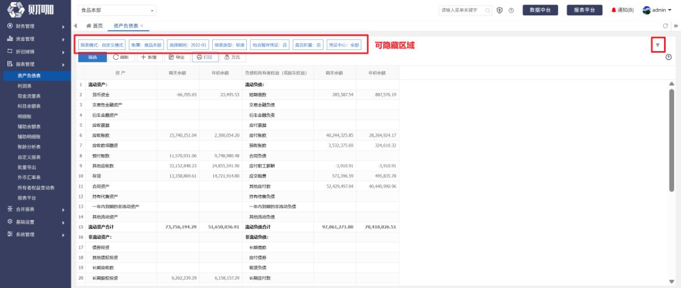Click the refresh icon at the tab bar's right end
Screen dimensions: 681x288
tap(666, 26)
